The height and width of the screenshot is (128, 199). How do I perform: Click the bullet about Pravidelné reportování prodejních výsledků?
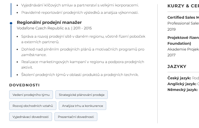point(80,13)
